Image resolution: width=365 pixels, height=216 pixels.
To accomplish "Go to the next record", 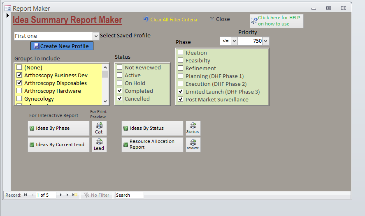I will click(x=61, y=195).
